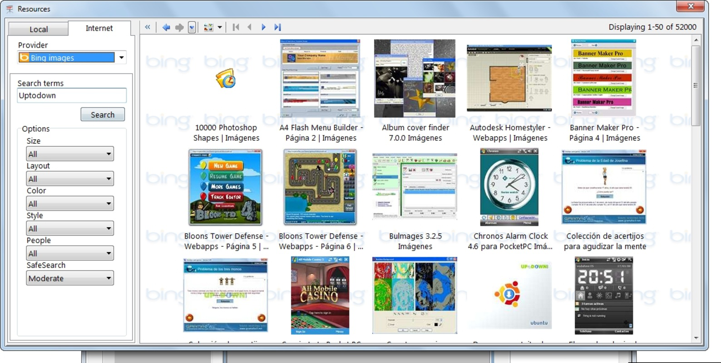Click the Search button
This screenshot has height=363, width=721.
click(x=103, y=115)
